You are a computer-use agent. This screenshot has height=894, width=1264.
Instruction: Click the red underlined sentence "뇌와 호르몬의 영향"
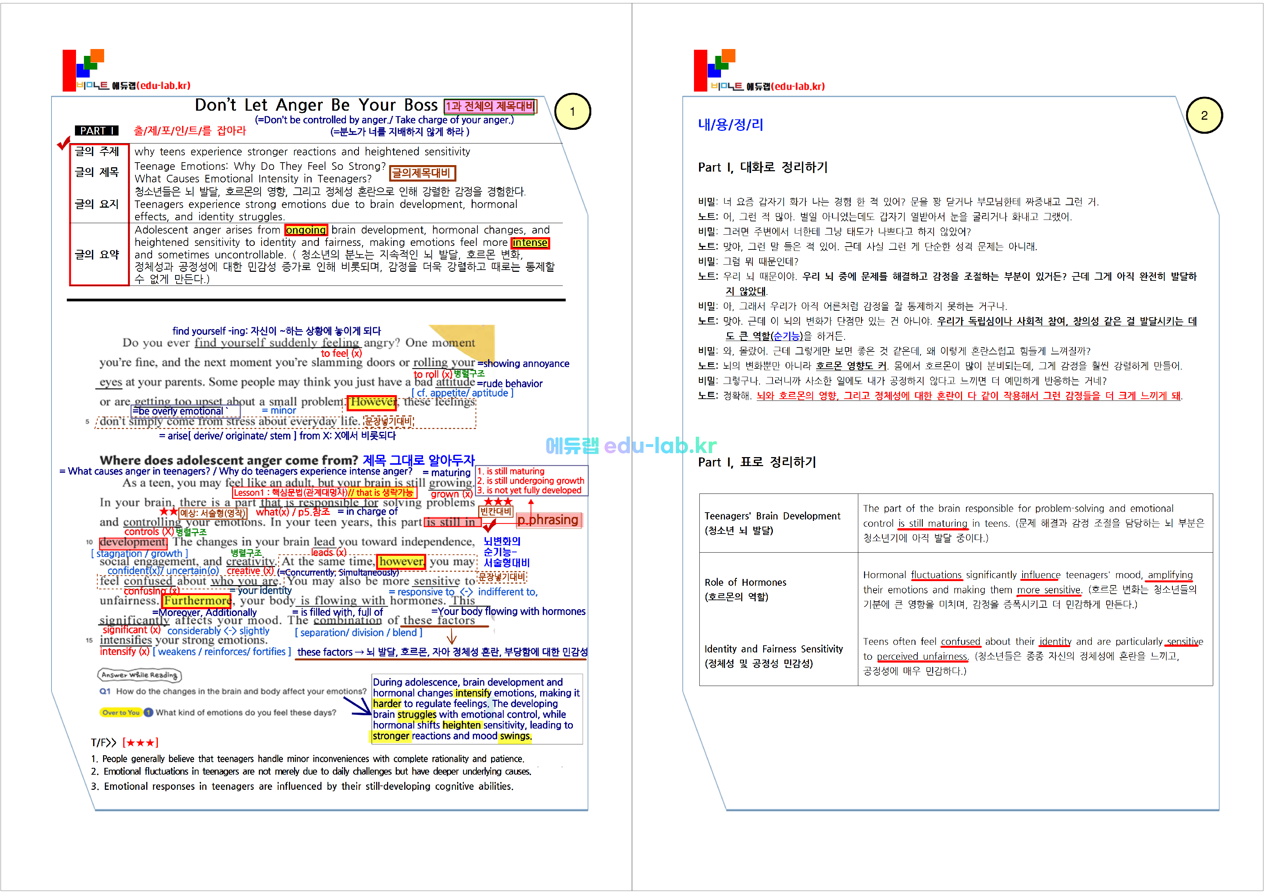pyautogui.click(x=969, y=395)
